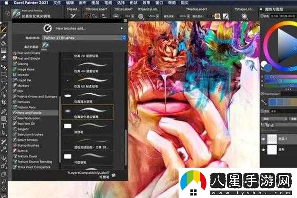Click the reset tool check icon under ?Reset
This screenshot has width=297, height=198.
click(73, 16)
